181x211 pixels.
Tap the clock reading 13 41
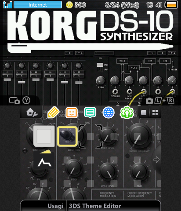tap(155, 5)
